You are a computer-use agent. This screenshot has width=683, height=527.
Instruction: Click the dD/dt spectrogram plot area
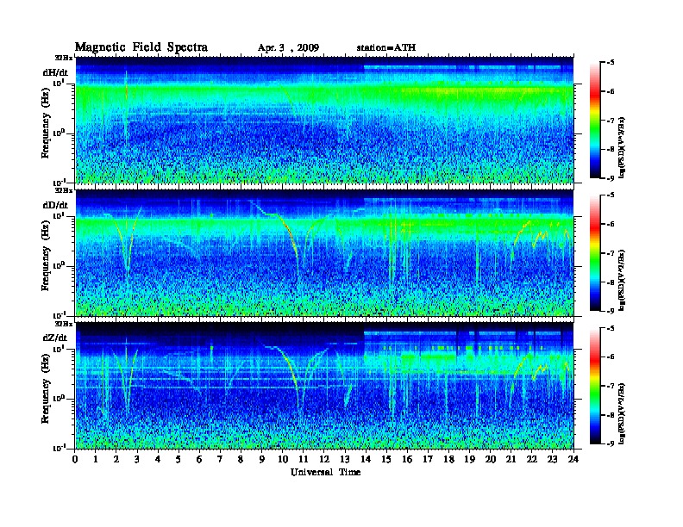point(324,252)
